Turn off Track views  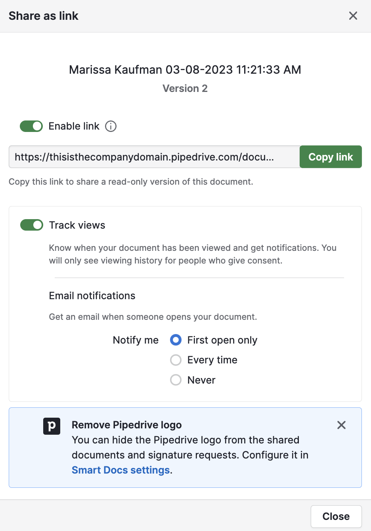tap(31, 225)
